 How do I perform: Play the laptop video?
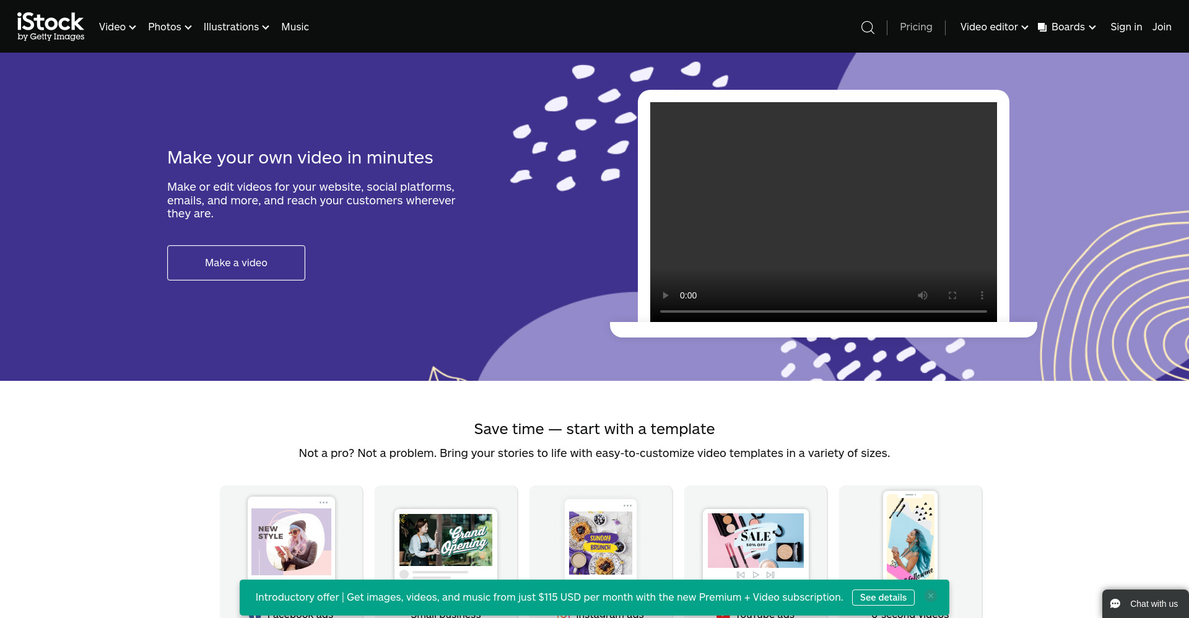[x=666, y=295]
